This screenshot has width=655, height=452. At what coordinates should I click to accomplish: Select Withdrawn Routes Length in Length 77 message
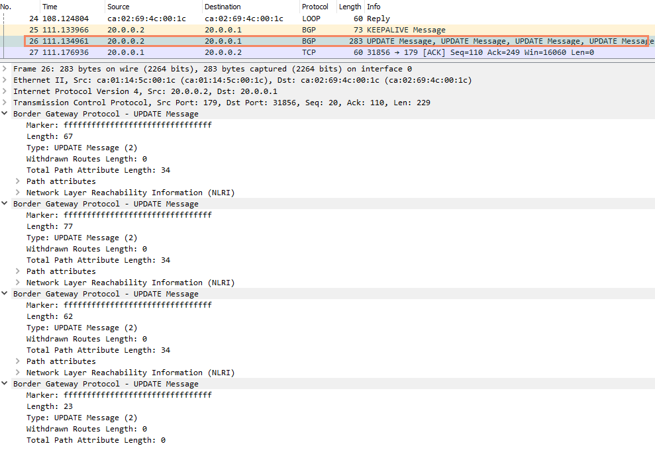tap(87, 249)
